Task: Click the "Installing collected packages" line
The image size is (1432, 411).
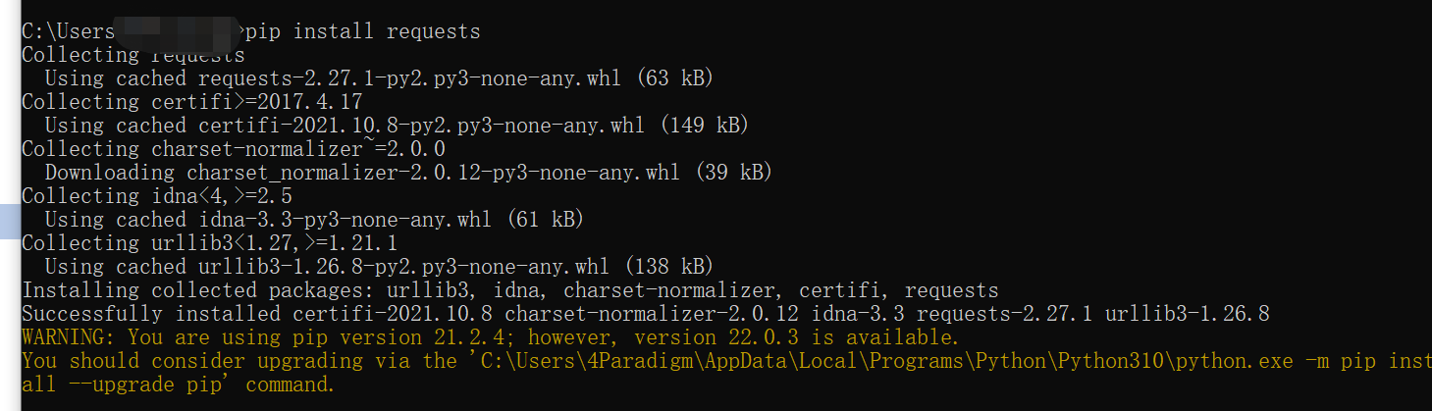Action: point(509,290)
